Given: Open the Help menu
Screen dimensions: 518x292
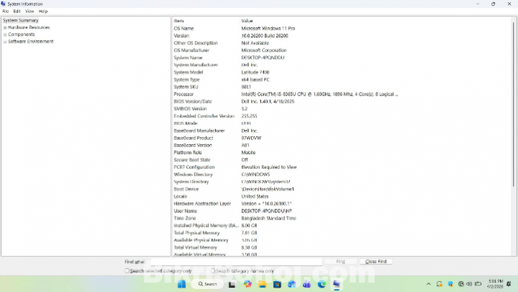Looking at the screenshot, I should [43, 11].
